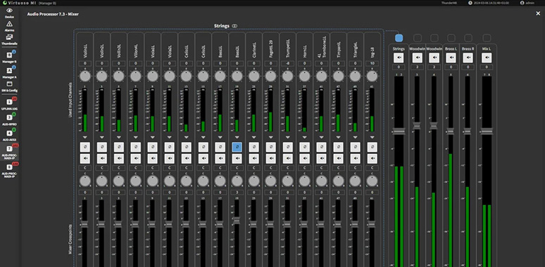Expand the arrow above Violin1L's phase button

(x=84, y=137)
